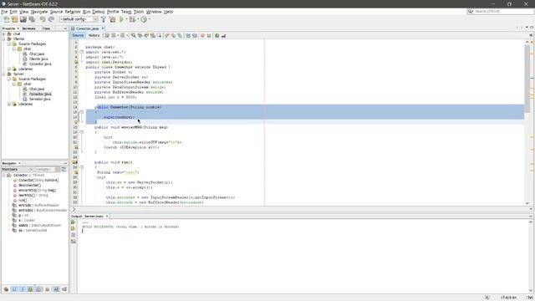
Task: Open the Refactor menu
Action: click(73, 12)
